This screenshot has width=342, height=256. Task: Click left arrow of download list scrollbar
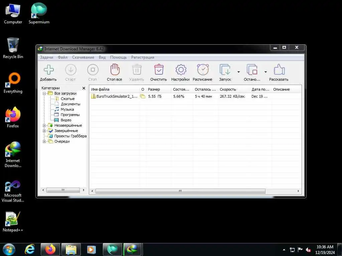[x=92, y=191]
